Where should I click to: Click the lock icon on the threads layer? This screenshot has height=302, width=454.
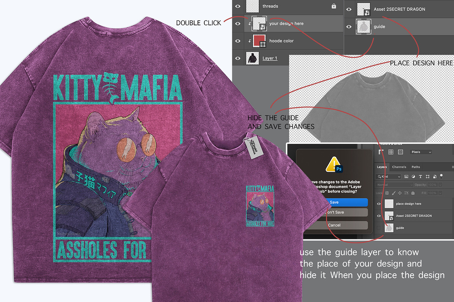334,6
